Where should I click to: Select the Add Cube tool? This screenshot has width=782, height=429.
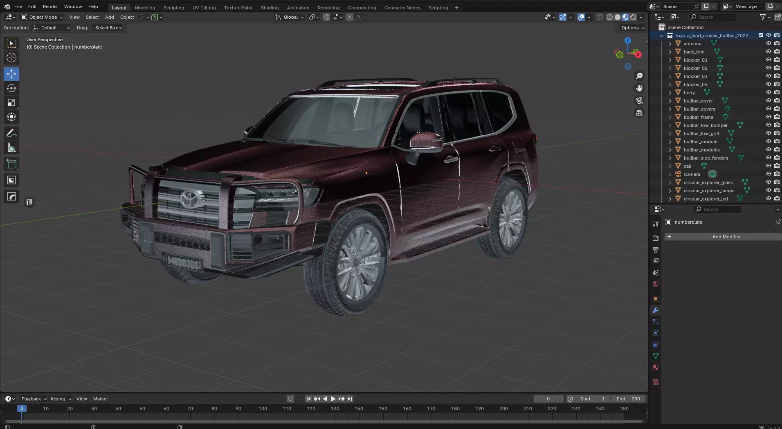click(x=11, y=164)
